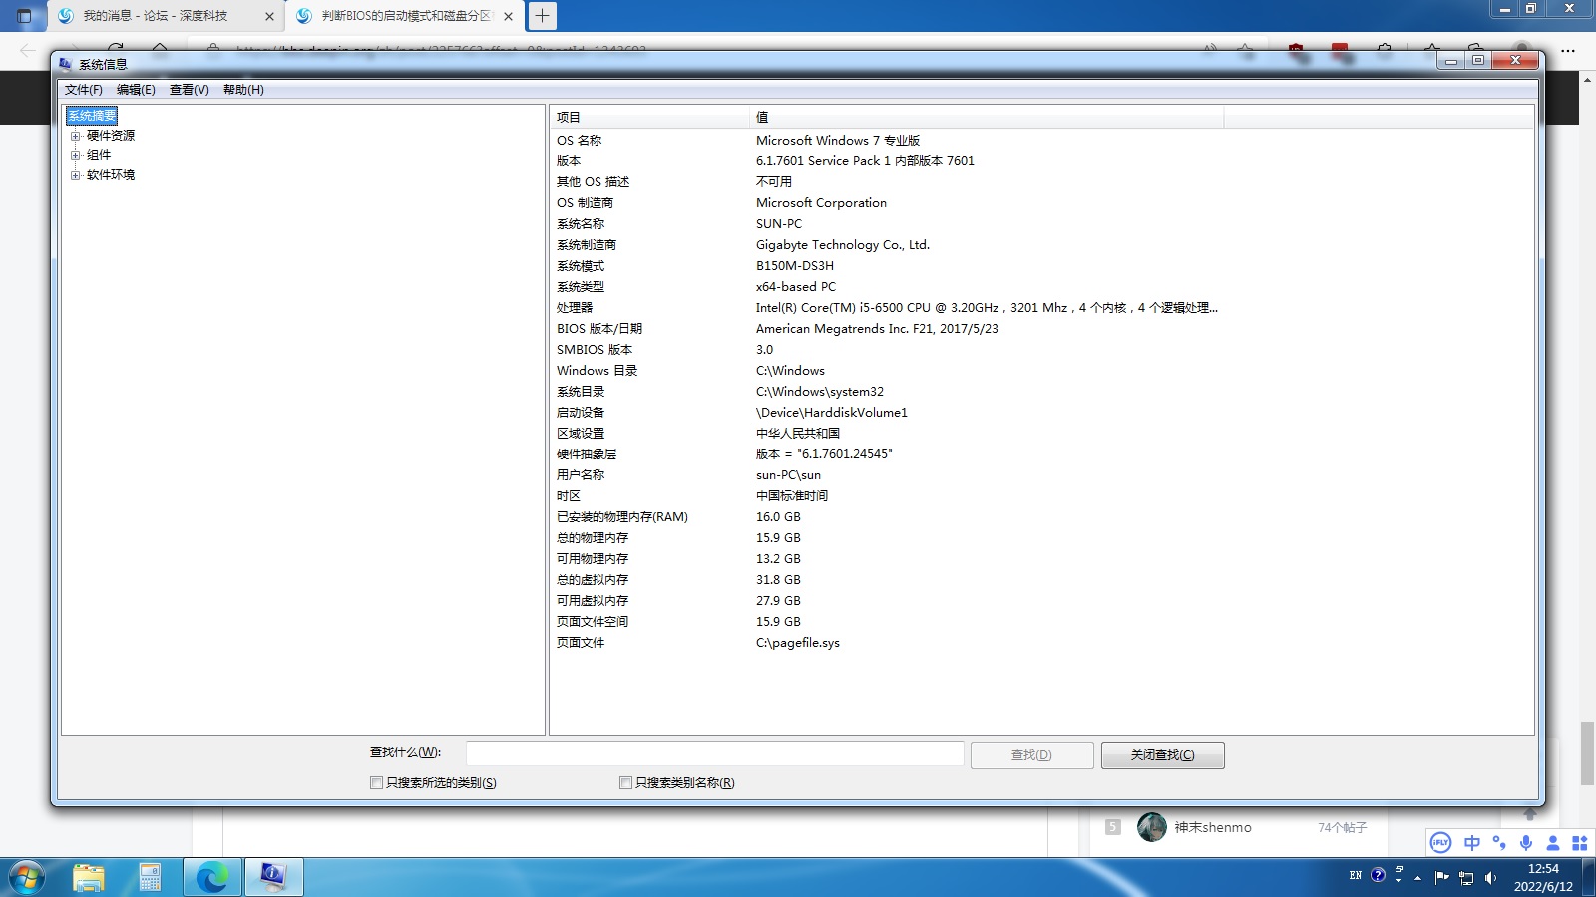Show hidden tray icons arrow
This screenshot has width=1596, height=897.
1417,878
